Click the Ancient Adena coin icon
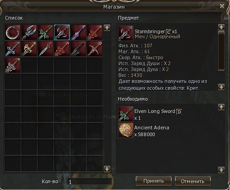This screenshot has height=190, width=230. click(x=126, y=130)
